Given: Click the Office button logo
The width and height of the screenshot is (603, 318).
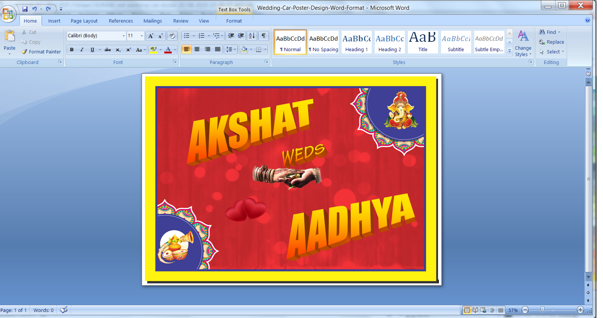Looking at the screenshot, I should pos(8,14).
